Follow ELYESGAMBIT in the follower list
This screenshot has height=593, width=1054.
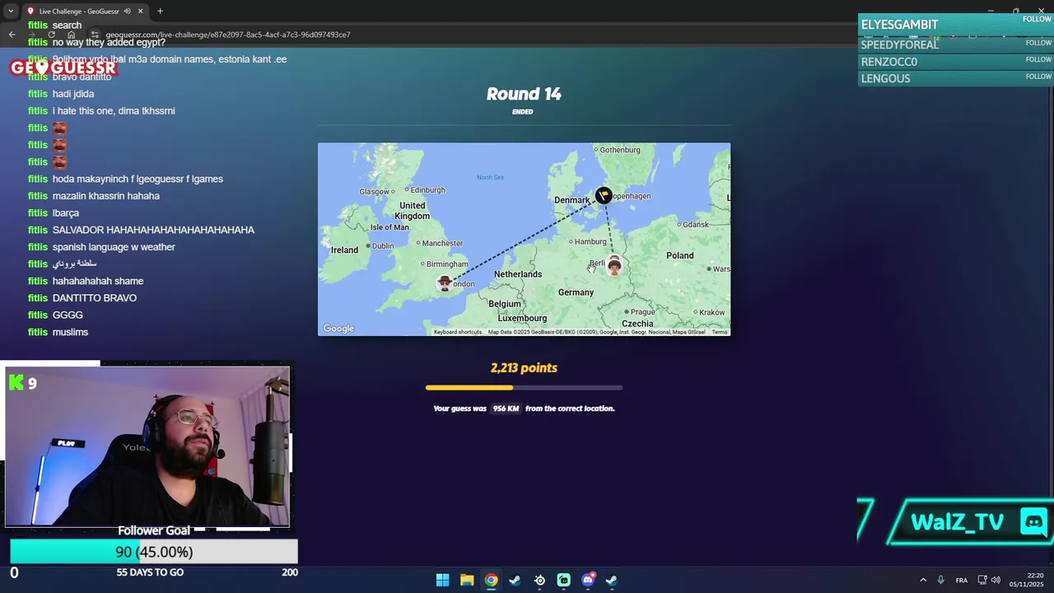pyautogui.click(x=1038, y=19)
